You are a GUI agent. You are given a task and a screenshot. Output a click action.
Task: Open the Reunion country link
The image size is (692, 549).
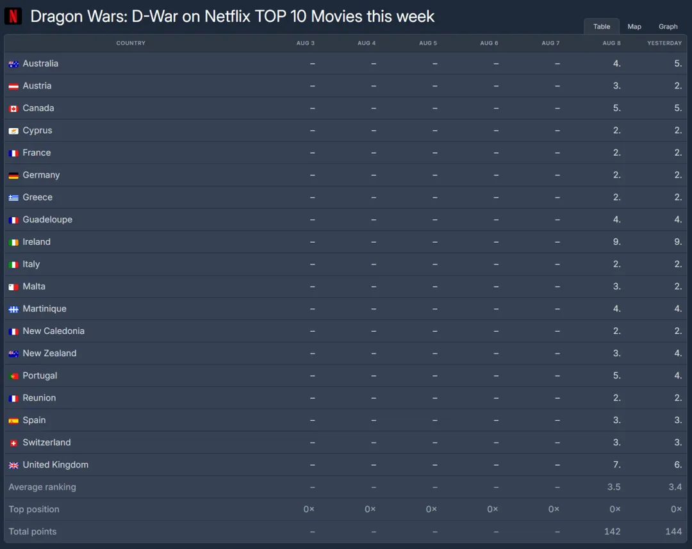(39, 398)
